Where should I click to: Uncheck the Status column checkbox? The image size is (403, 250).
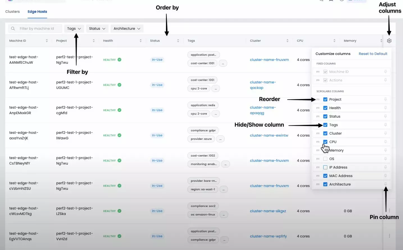tap(325, 116)
